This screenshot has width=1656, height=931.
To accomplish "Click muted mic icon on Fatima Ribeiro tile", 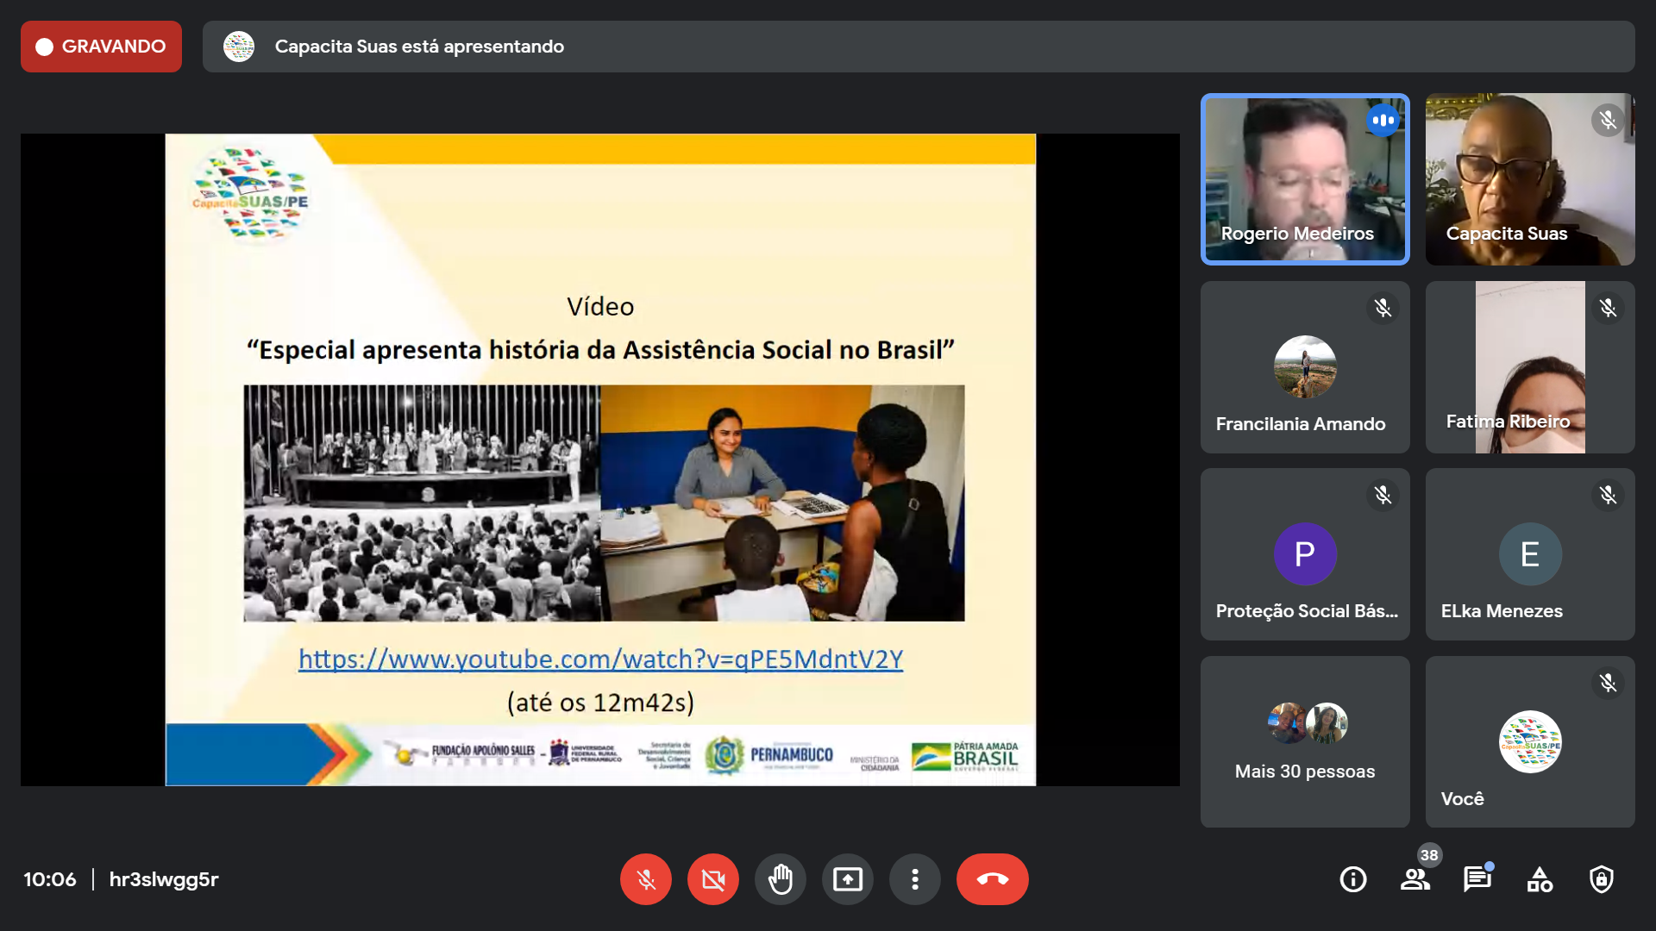I will [x=1608, y=308].
